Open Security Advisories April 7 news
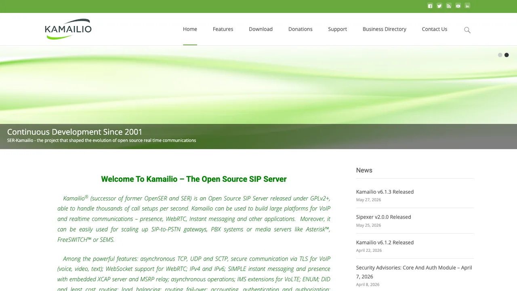The height and width of the screenshot is (291, 517). click(414, 272)
